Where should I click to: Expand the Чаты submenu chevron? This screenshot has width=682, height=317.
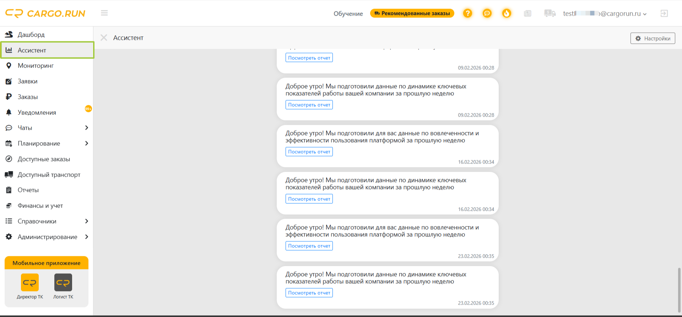[86, 128]
